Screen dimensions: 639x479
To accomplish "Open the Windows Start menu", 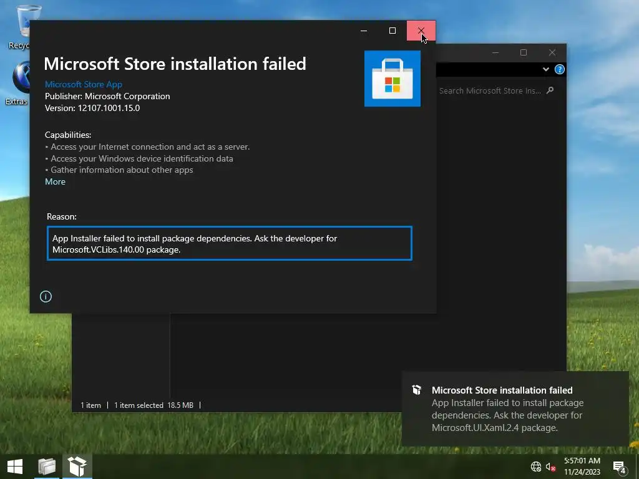I will coord(15,467).
